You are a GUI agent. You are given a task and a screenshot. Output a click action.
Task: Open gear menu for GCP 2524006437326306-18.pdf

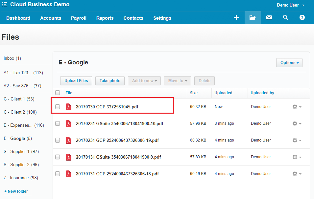(x=297, y=174)
